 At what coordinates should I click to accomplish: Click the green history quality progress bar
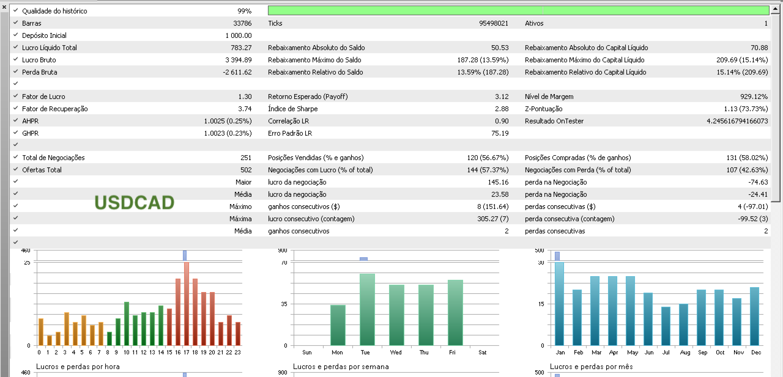(x=518, y=10)
